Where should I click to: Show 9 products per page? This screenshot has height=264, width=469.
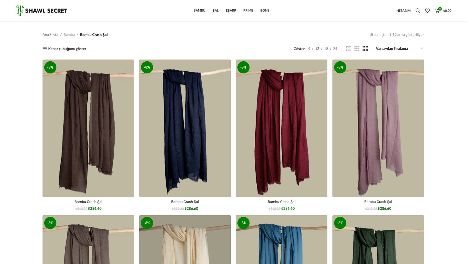tap(309, 49)
